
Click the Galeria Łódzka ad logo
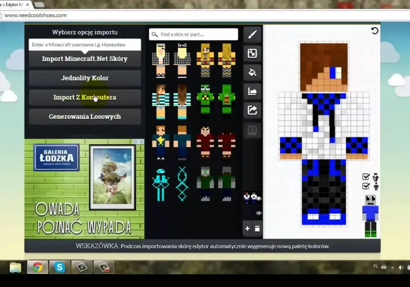pos(56,157)
